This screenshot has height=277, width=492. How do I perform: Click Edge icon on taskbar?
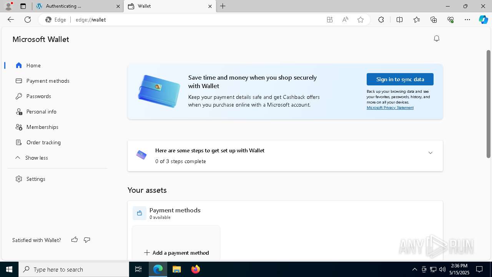(x=158, y=269)
